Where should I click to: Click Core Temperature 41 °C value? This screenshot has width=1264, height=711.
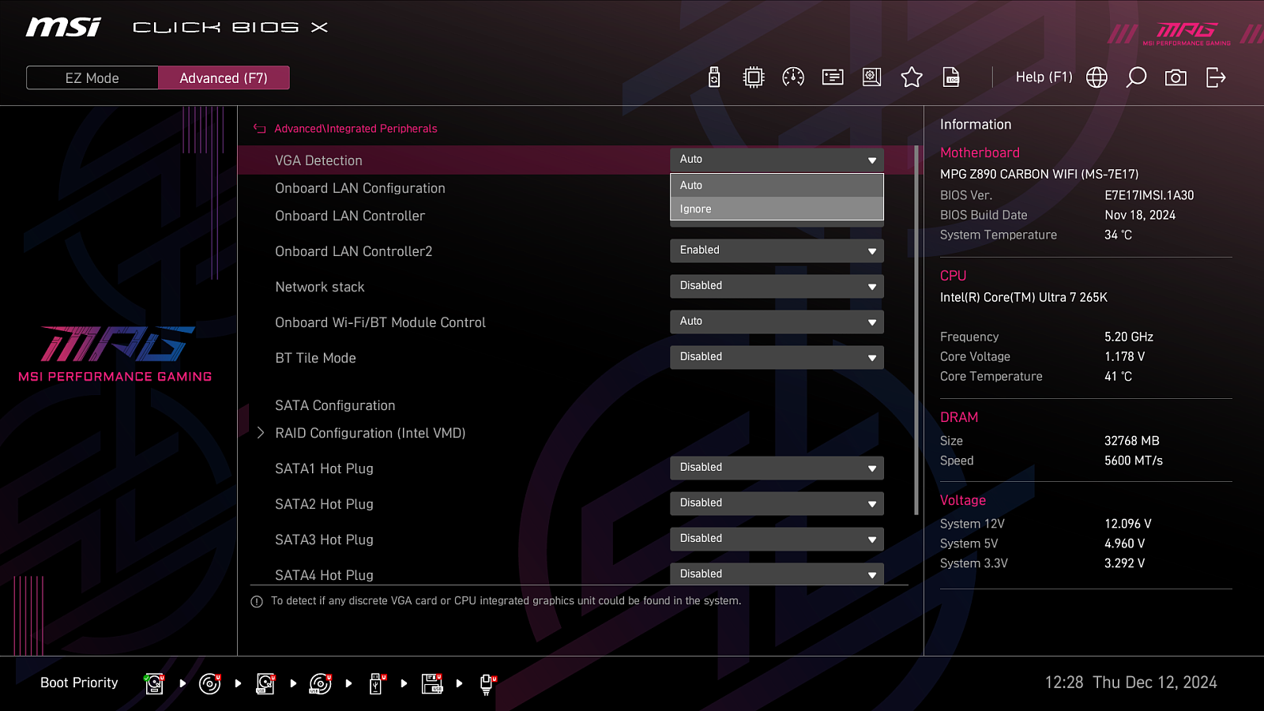[x=1118, y=376]
